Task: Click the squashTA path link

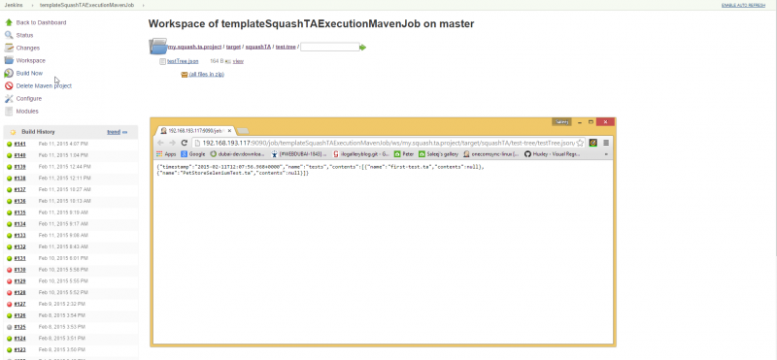Action: 258,47
